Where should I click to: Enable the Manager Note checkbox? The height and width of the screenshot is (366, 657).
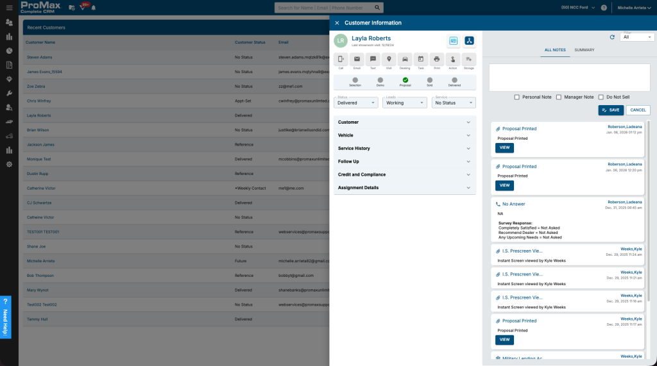559,97
